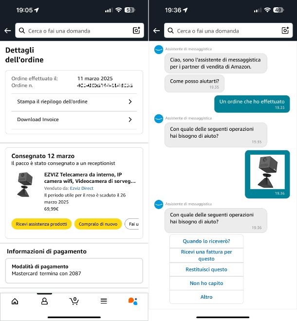Open the account profile tab icon
Viewport: 297px width, 321px height.
[x=44, y=302]
